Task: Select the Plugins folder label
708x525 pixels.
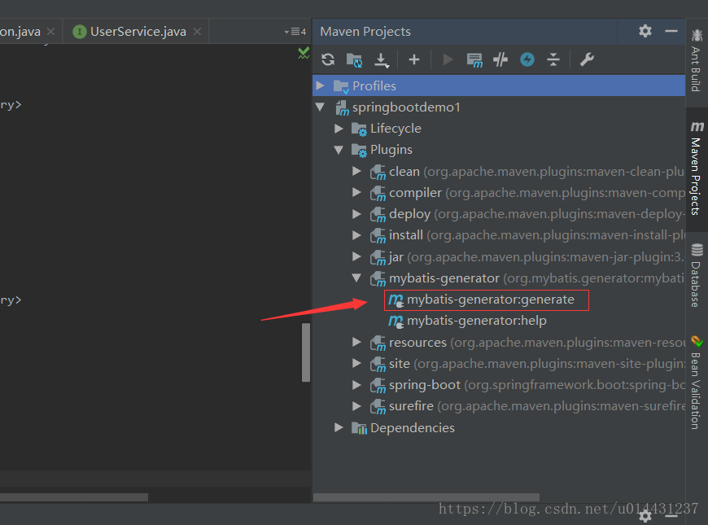Action: click(391, 150)
